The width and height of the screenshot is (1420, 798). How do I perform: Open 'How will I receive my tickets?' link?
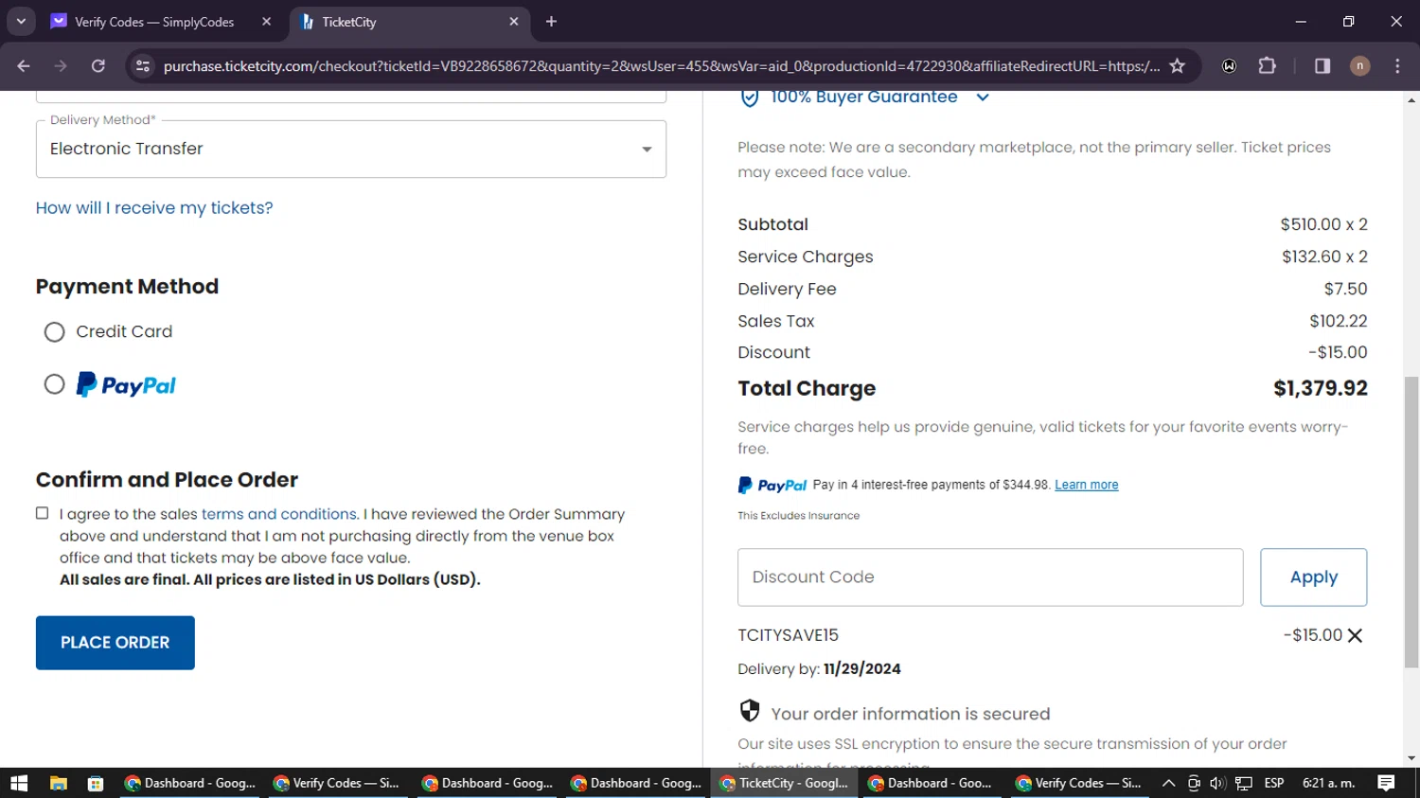154,208
